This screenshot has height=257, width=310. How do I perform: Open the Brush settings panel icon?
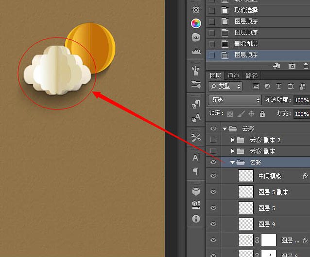point(196,84)
